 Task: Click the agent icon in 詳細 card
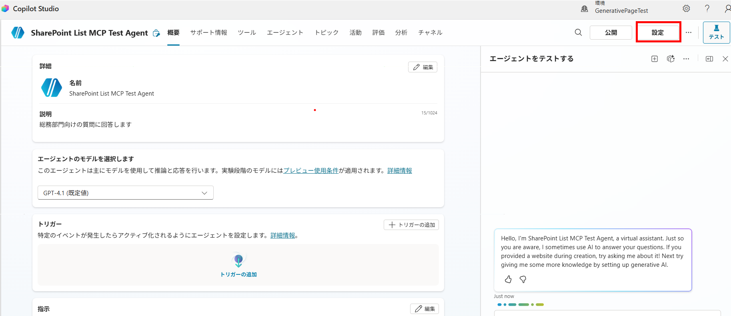click(x=52, y=88)
